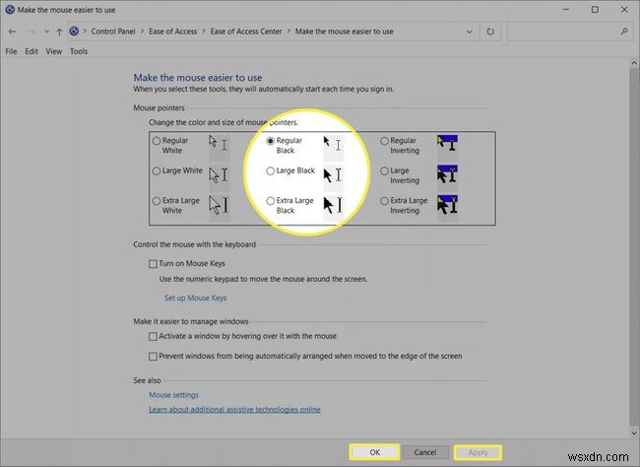This screenshot has width=640, height=467.
Task: Open the Edit menu
Action: pos(32,51)
